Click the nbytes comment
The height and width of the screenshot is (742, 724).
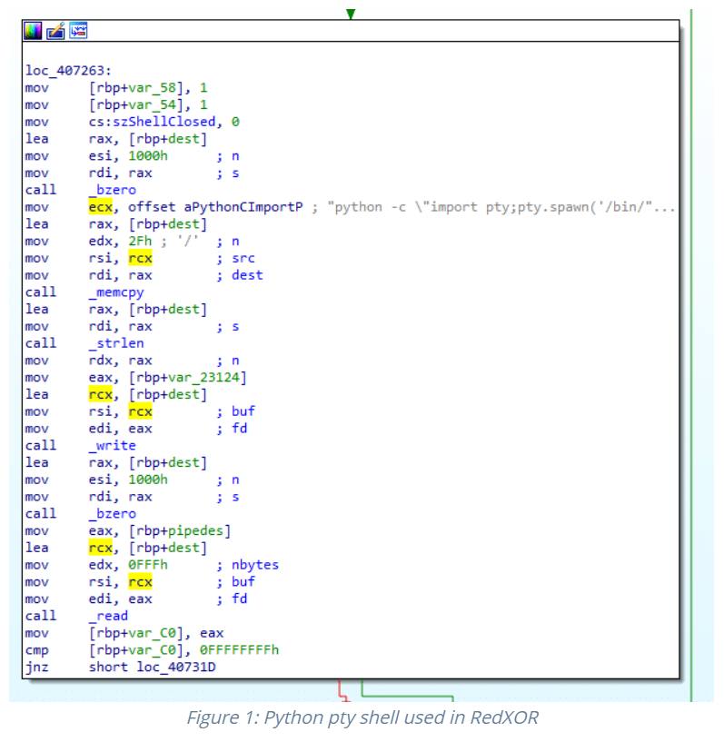pos(255,565)
